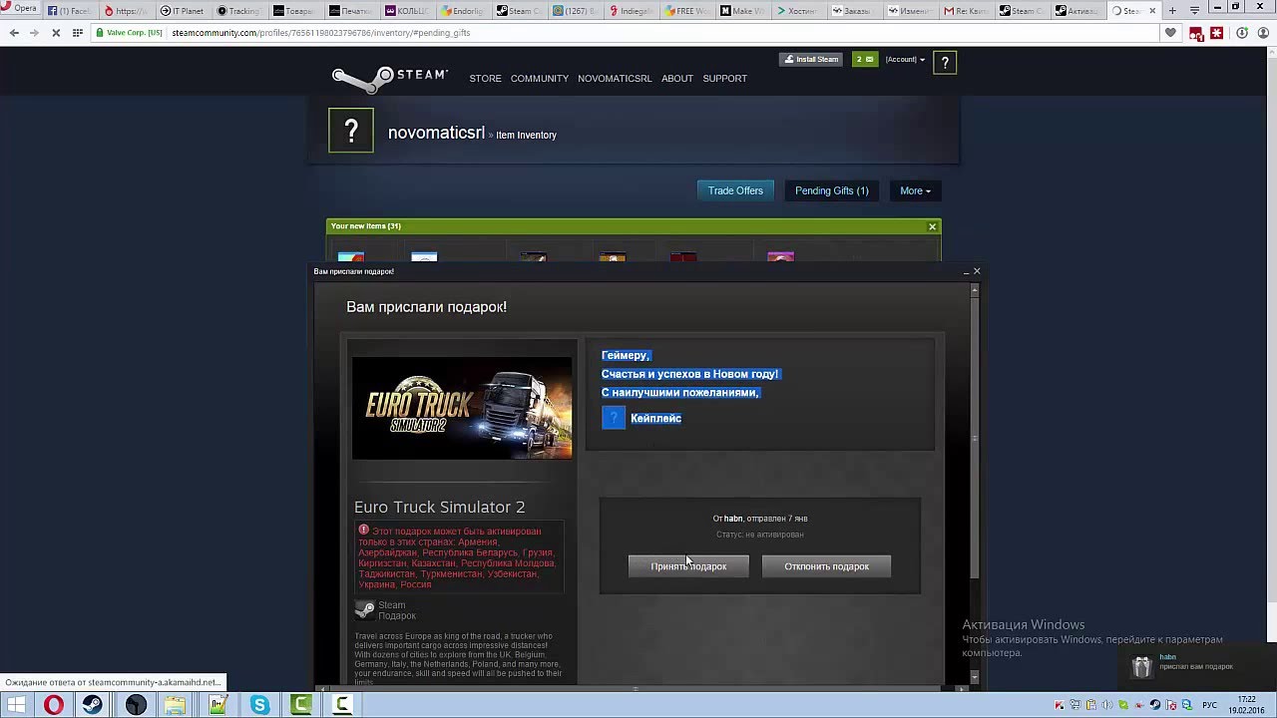
Task: Open the Windows Start button
Action: pos(16,705)
